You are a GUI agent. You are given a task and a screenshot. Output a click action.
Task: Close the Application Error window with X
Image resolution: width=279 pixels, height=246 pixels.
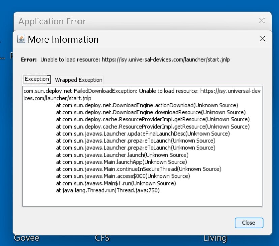262,21
